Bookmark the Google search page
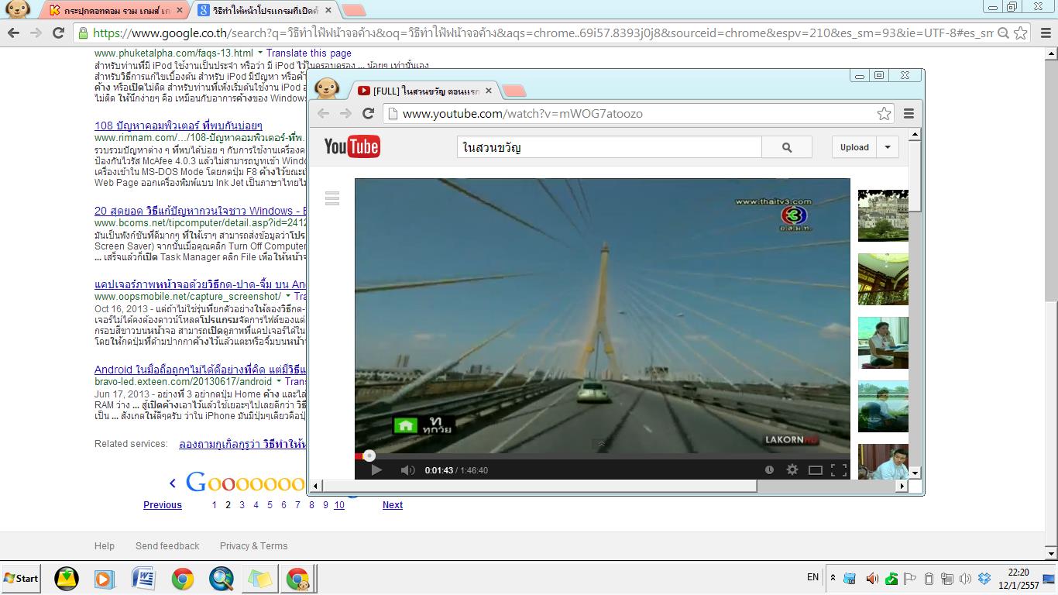1058x595 pixels. tap(1021, 33)
